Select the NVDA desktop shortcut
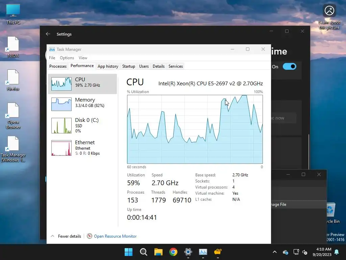The height and width of the screenshot is (260, 346). (x=13, y=47)
